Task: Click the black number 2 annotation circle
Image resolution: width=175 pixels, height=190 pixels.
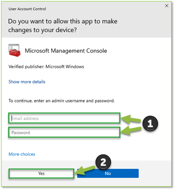Action: click(103, 162)
